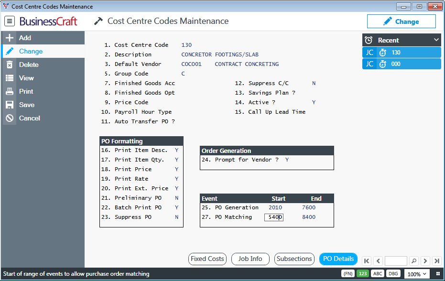Click the Cancel circle-slash icon

tap(10, 118)
